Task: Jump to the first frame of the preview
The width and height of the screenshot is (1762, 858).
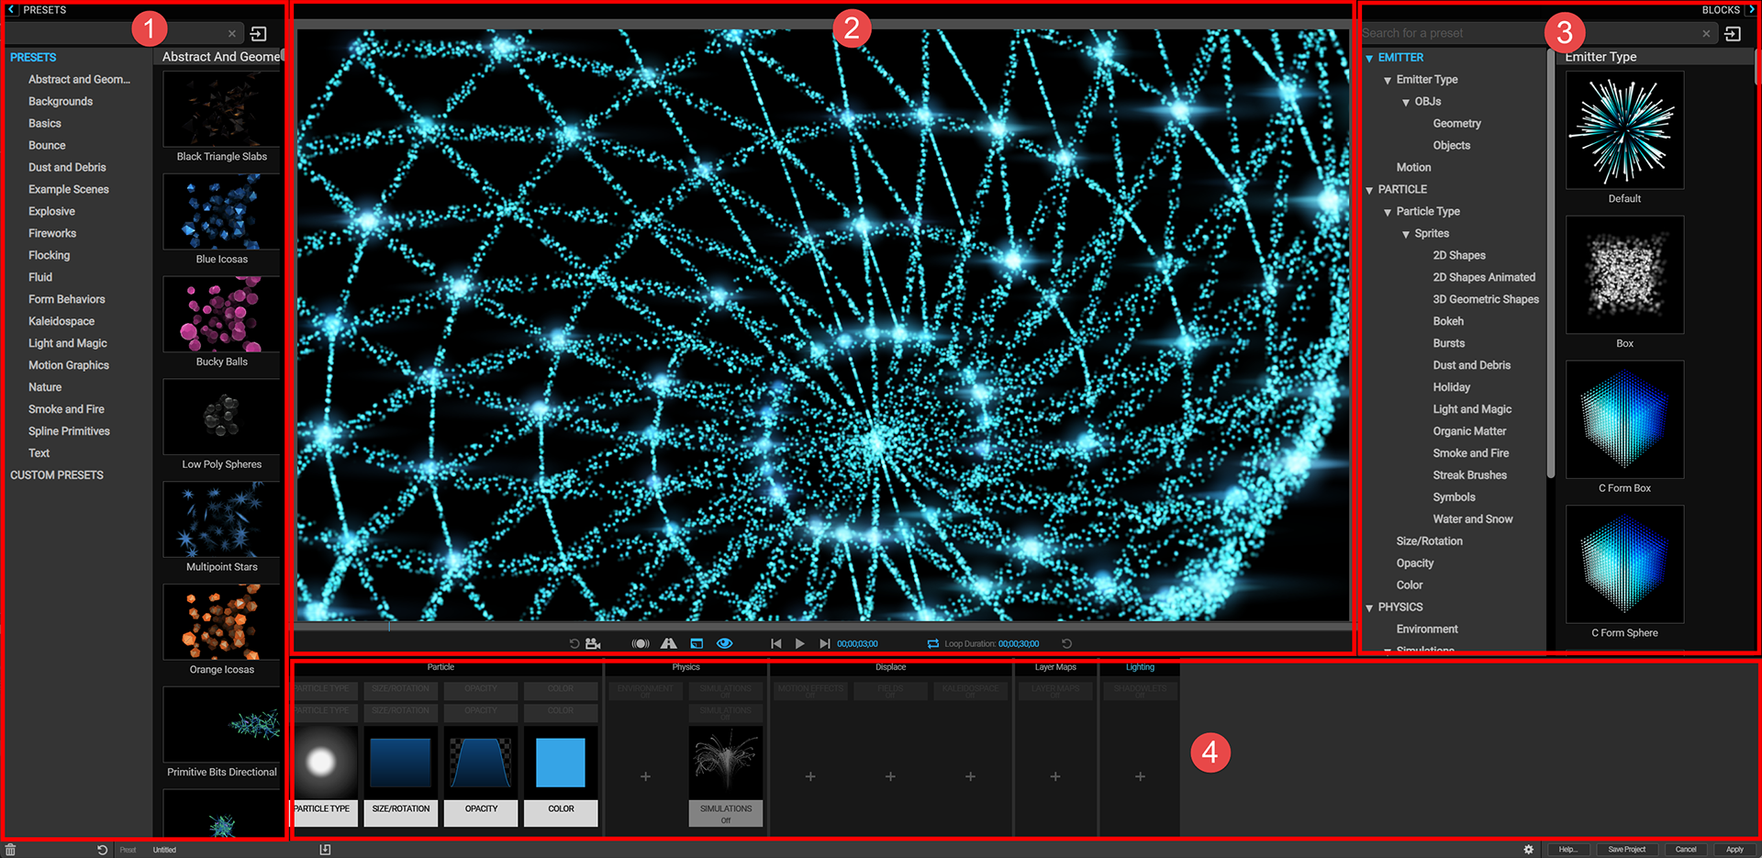Action: (x=776, y=644)
